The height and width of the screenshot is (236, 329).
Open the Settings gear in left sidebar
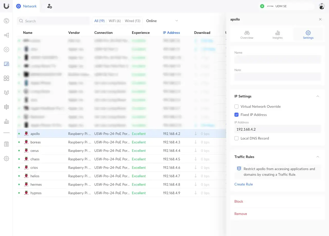click(6, 159)
